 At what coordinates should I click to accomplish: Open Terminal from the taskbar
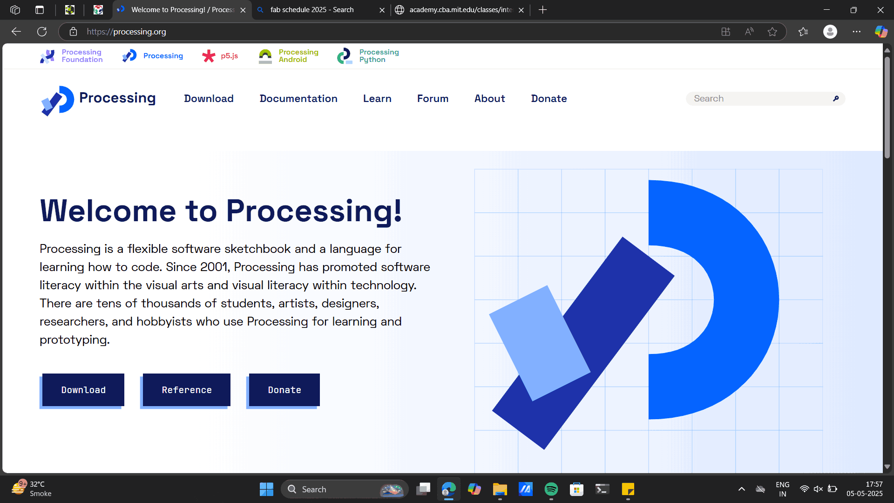pos(602,489)
